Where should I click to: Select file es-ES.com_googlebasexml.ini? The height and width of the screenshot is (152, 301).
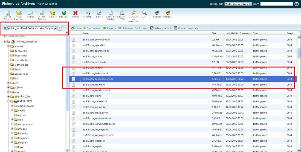point(183,79)
